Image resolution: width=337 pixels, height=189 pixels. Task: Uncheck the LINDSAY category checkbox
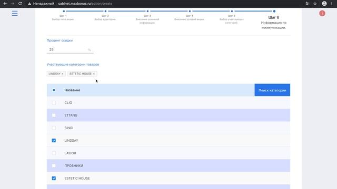54,140
